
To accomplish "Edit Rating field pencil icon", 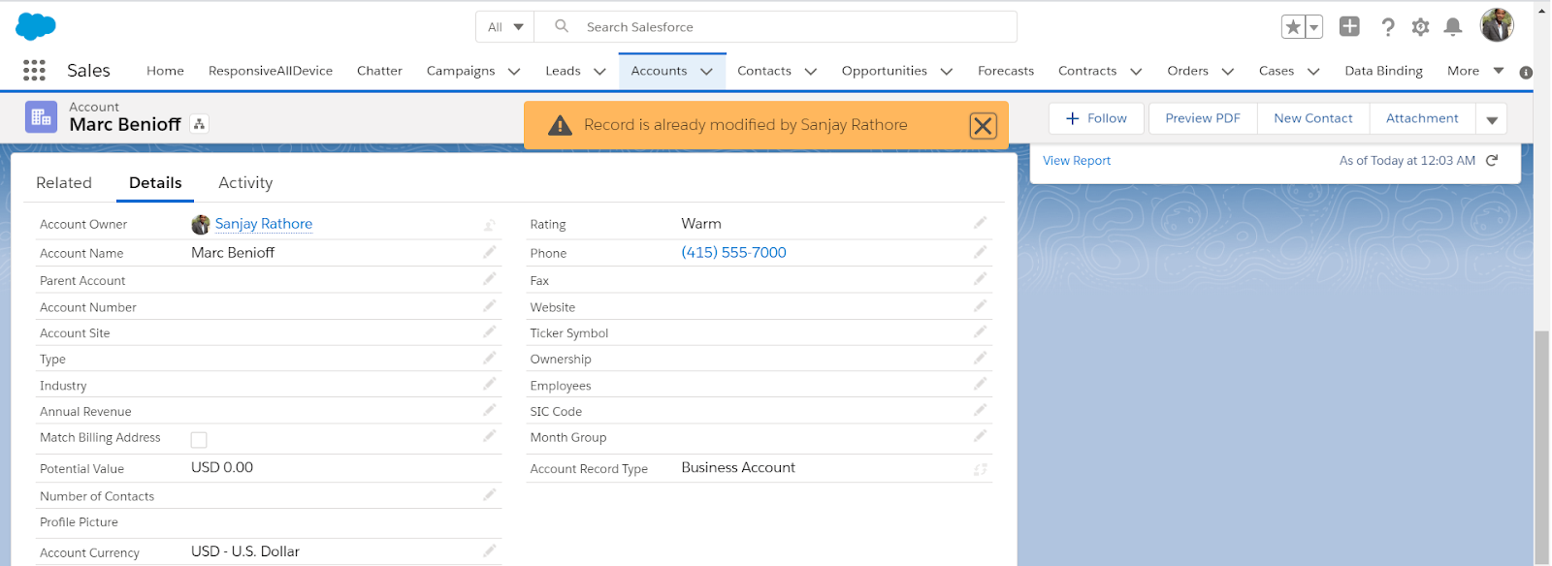I will pyautogui.click(x=981, y=223).
